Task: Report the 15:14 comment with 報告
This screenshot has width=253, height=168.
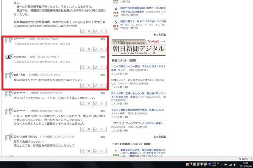Action: click(x=103, y=137)
